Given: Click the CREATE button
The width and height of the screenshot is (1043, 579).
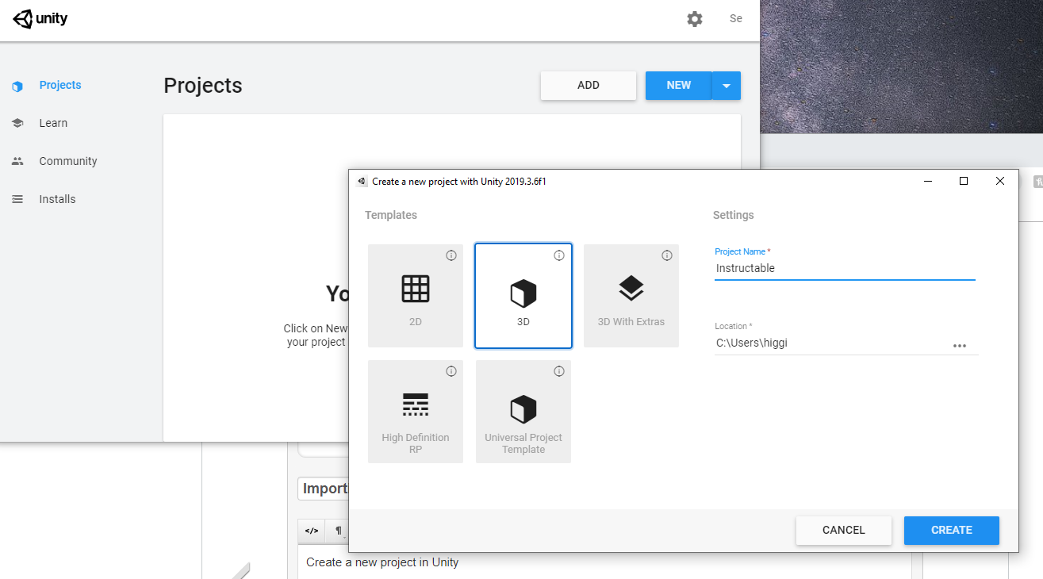Looking at the screenshot, I should click(952, 531).
